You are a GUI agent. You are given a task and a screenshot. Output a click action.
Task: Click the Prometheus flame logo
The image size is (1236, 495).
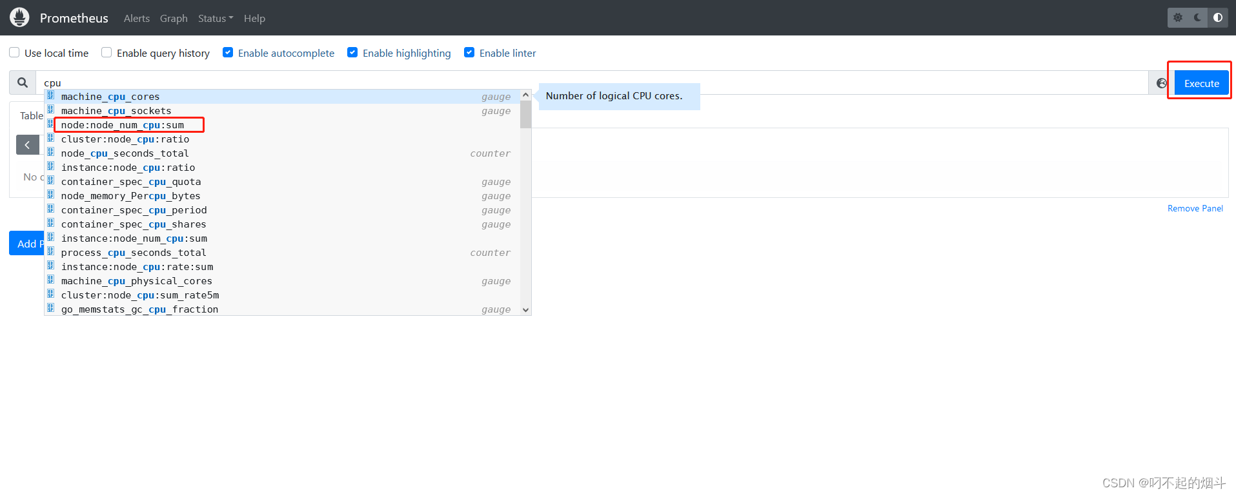click(x=19, y=17)
